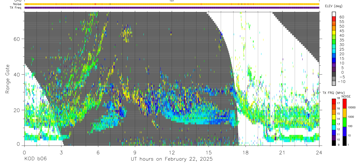The height and width of the screenshot is (165, 359).
Task: Click the "12" tick on the UT hours axis
Action: tap(172, 152)
